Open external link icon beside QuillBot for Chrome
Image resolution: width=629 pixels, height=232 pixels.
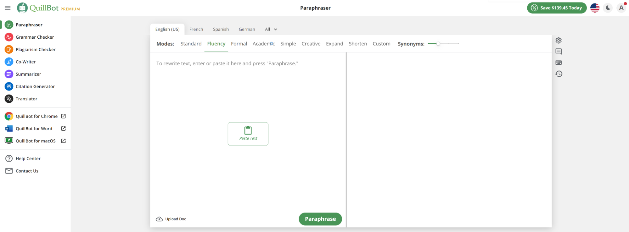pos(63,116)
